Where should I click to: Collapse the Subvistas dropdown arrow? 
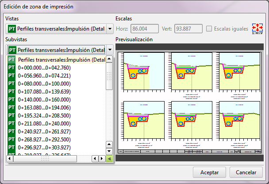(110, 50)
